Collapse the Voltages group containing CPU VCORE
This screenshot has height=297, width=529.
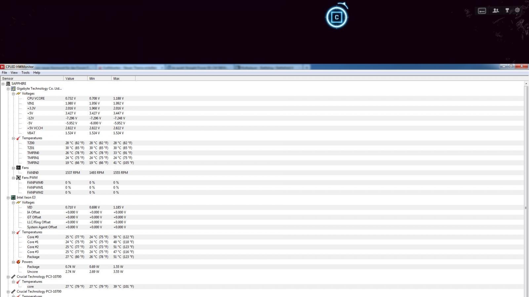13,93
